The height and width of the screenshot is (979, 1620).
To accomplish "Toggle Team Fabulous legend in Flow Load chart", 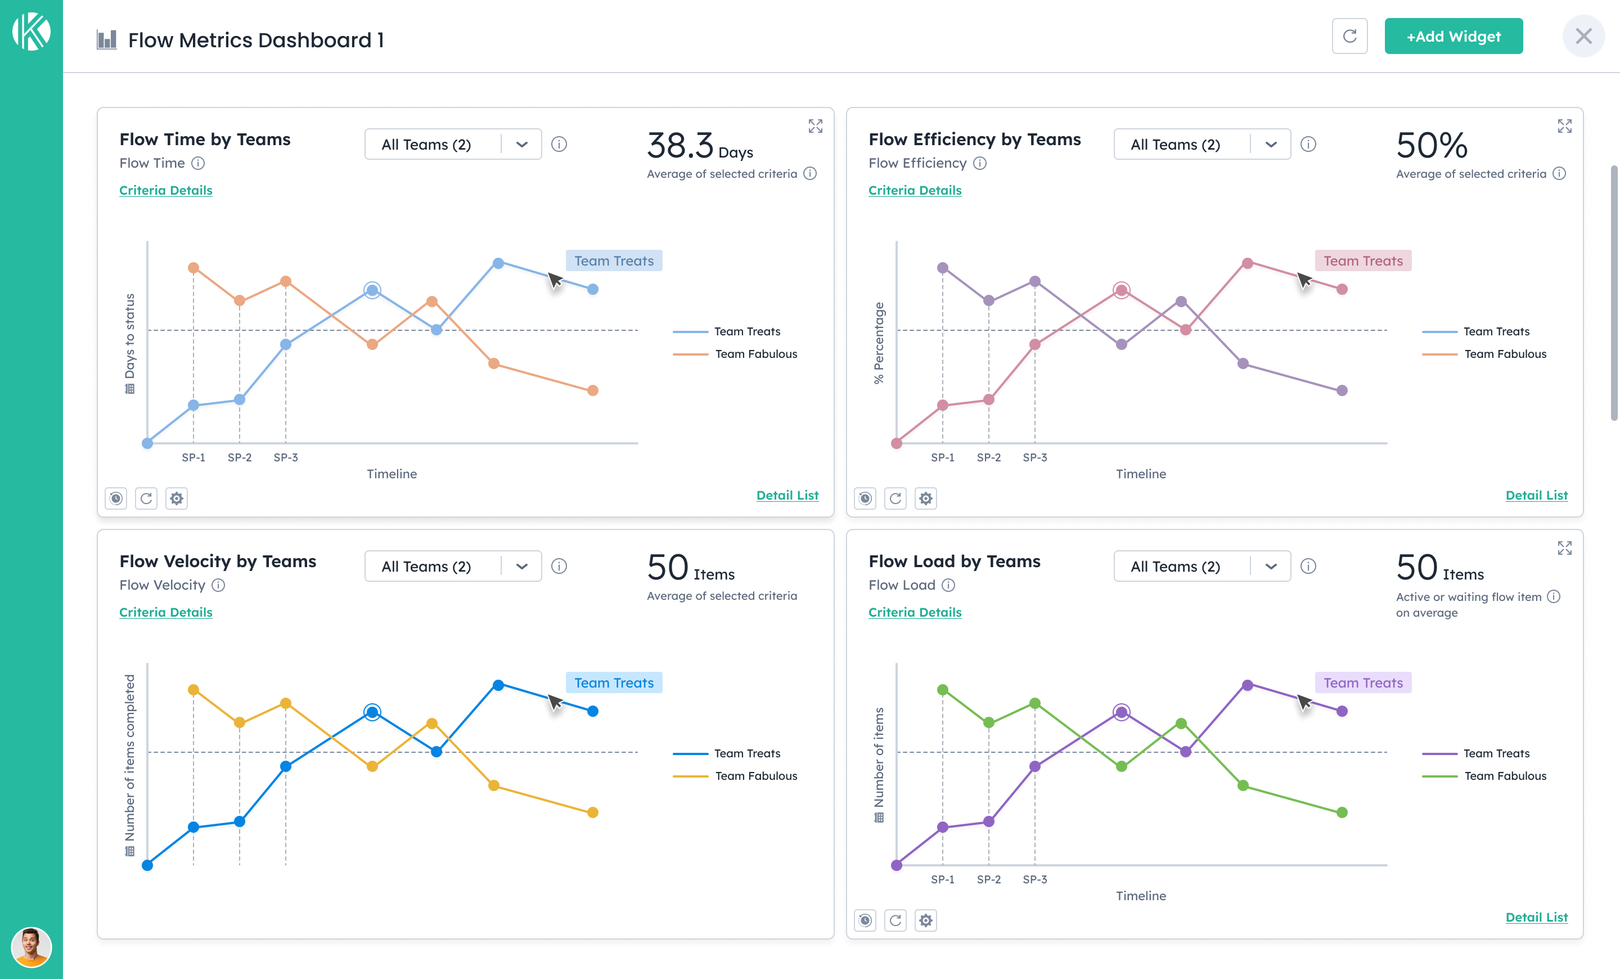I will (1505, 776).
